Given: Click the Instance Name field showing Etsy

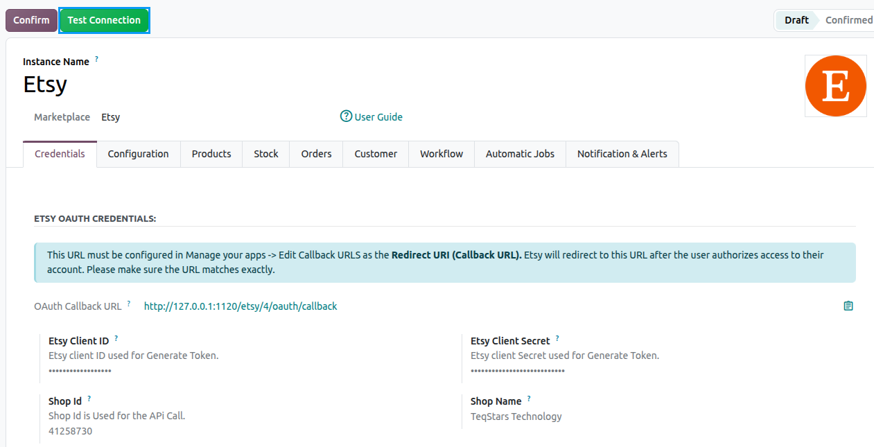Looking at the screenshot, I should coord(45,85).
